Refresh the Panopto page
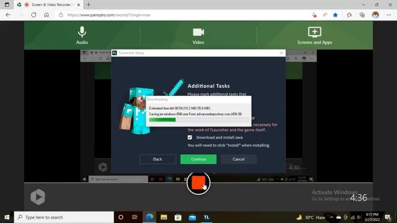The height and width of the screenshot is (223, 397). [x=33, y=15]
